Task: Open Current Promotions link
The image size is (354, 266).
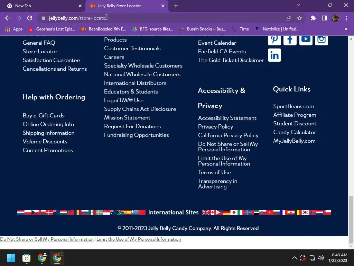Action: [x=48, y=150]
